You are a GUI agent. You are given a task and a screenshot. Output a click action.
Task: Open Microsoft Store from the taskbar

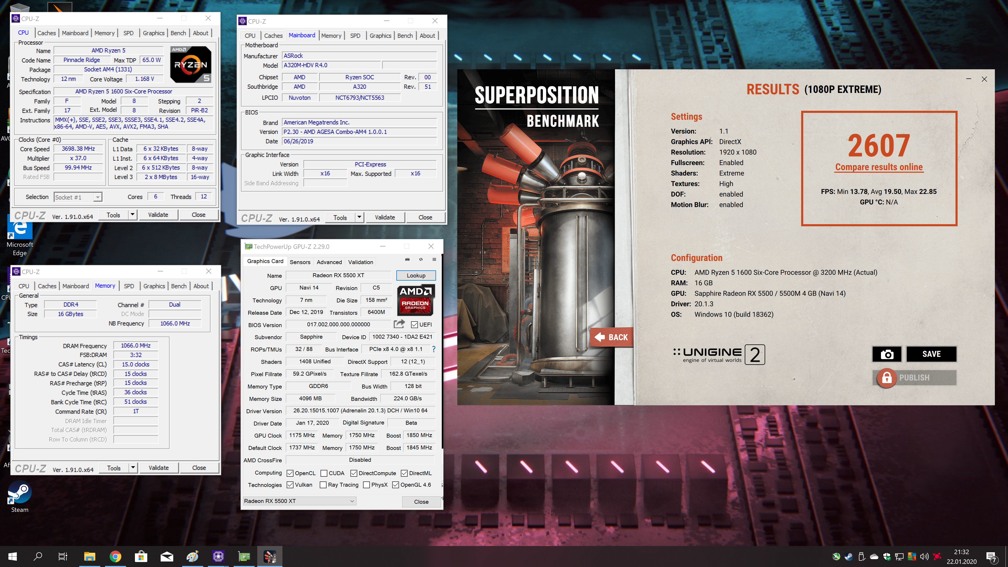point(141,556)
